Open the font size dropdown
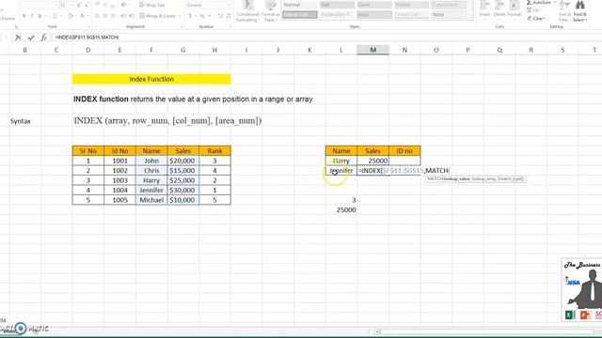 coord(72,5)
